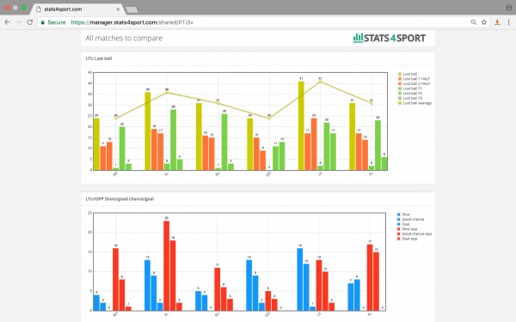
Task: Open the zoom magnifier icon in address bar
Action: pyautogui.click(x=473, y=22)
